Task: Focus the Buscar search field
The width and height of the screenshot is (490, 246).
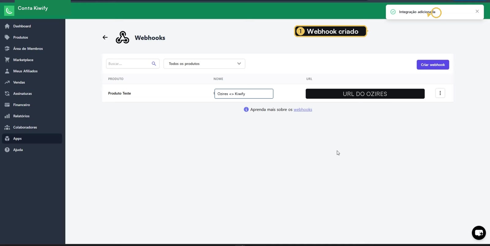Action: [x=133, y=63]
